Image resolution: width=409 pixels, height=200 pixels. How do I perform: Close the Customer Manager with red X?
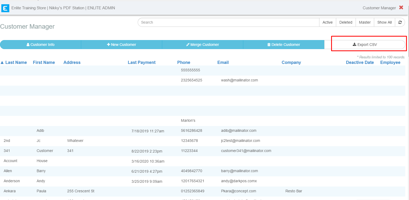point(401,8)
